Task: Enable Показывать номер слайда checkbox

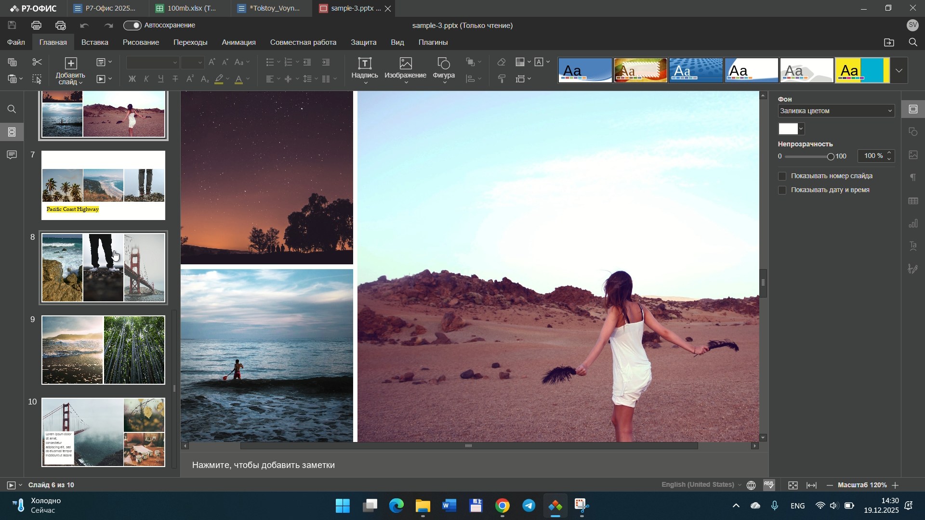Action: [x=783, y=176]
